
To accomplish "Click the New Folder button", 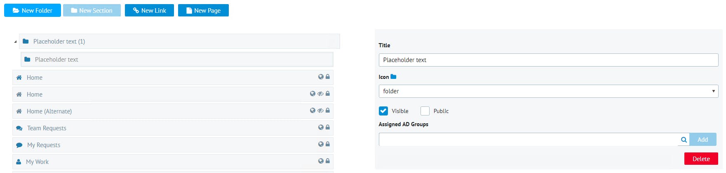I will 33,10.
